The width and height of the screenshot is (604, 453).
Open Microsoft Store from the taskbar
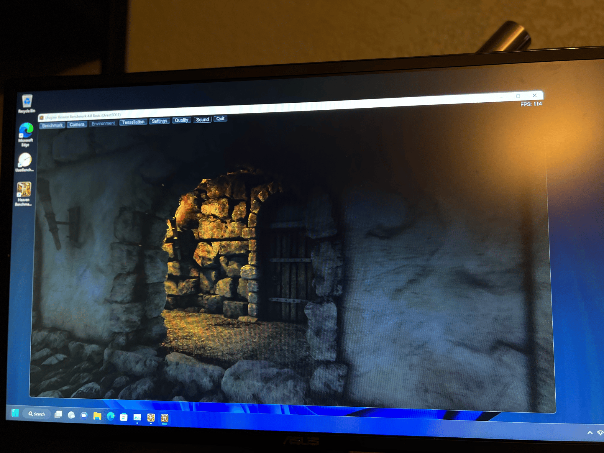[x=124, y=417]
